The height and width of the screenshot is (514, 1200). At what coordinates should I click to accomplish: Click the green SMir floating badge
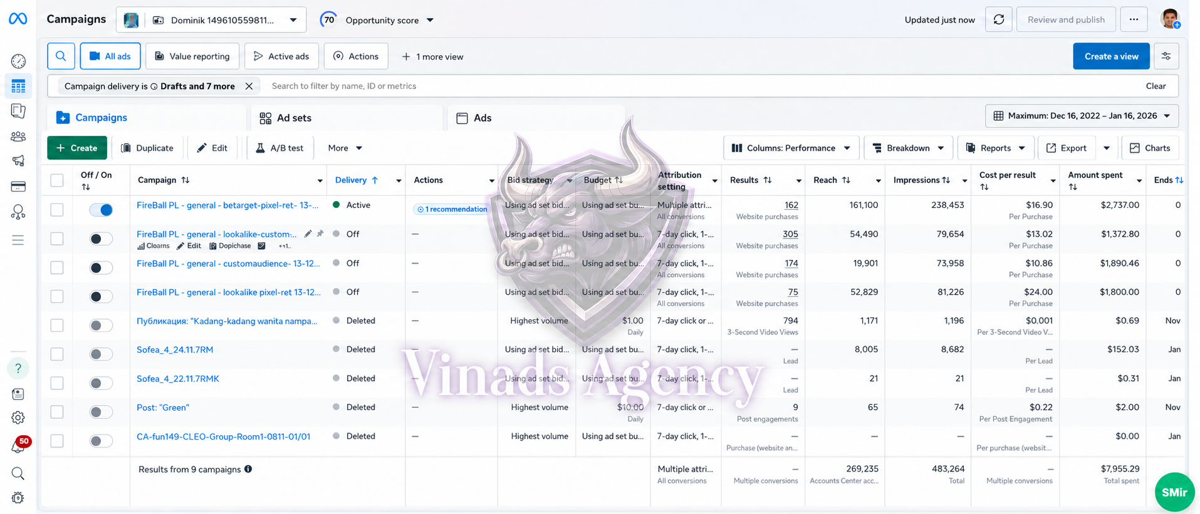(1174, 492)
